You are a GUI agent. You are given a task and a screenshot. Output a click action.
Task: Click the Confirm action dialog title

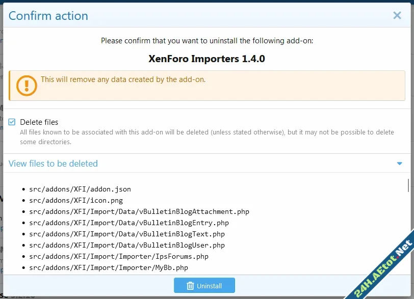48,16
